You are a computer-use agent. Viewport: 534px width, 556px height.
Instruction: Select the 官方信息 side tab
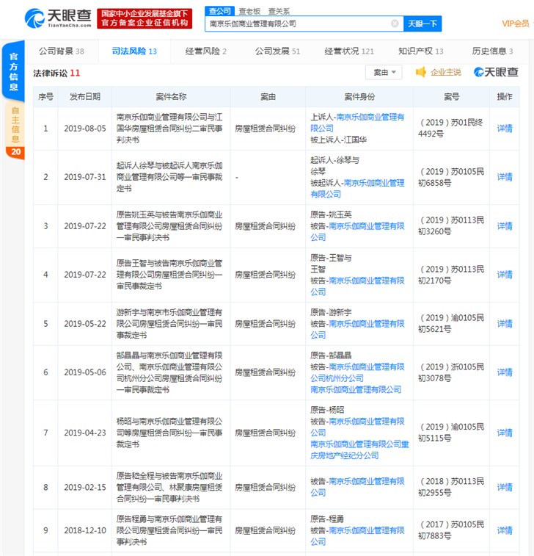pos(13,71)
